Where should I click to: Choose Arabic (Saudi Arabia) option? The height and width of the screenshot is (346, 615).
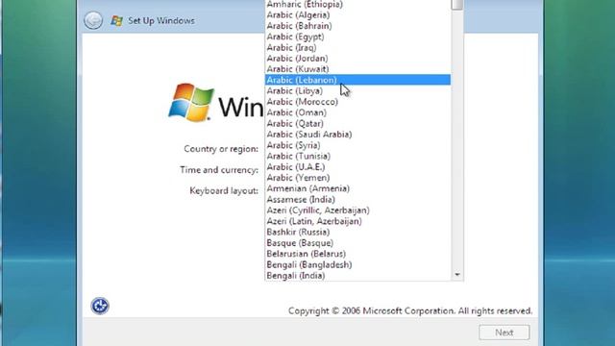pos(357,135)
